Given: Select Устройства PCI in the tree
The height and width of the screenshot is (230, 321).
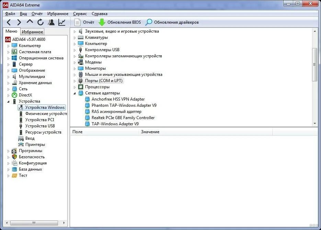Looking at the screenshot, I should 39,120.
